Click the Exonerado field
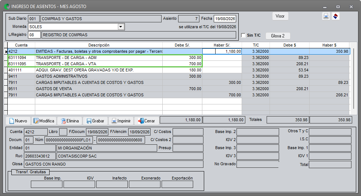361x196 pixels. point(145,184)
